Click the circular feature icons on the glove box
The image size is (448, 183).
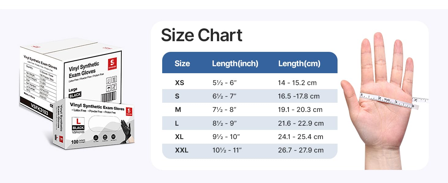pos(104,137)
